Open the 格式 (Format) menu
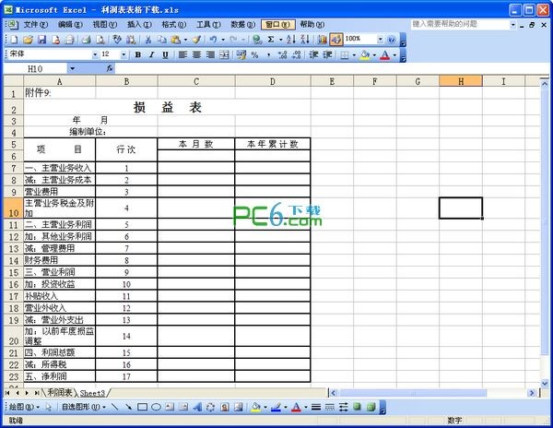This screenshot has height=428, width=553. pyautogui.click(x=173, y=25)
